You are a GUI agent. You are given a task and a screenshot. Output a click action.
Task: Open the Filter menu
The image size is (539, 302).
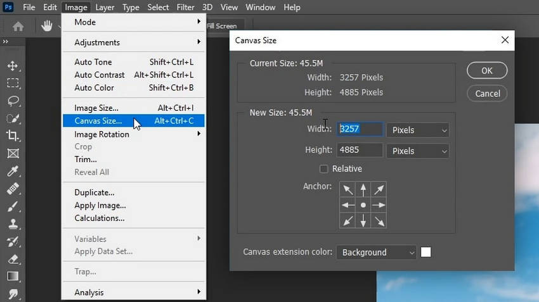tap(185, 7)
